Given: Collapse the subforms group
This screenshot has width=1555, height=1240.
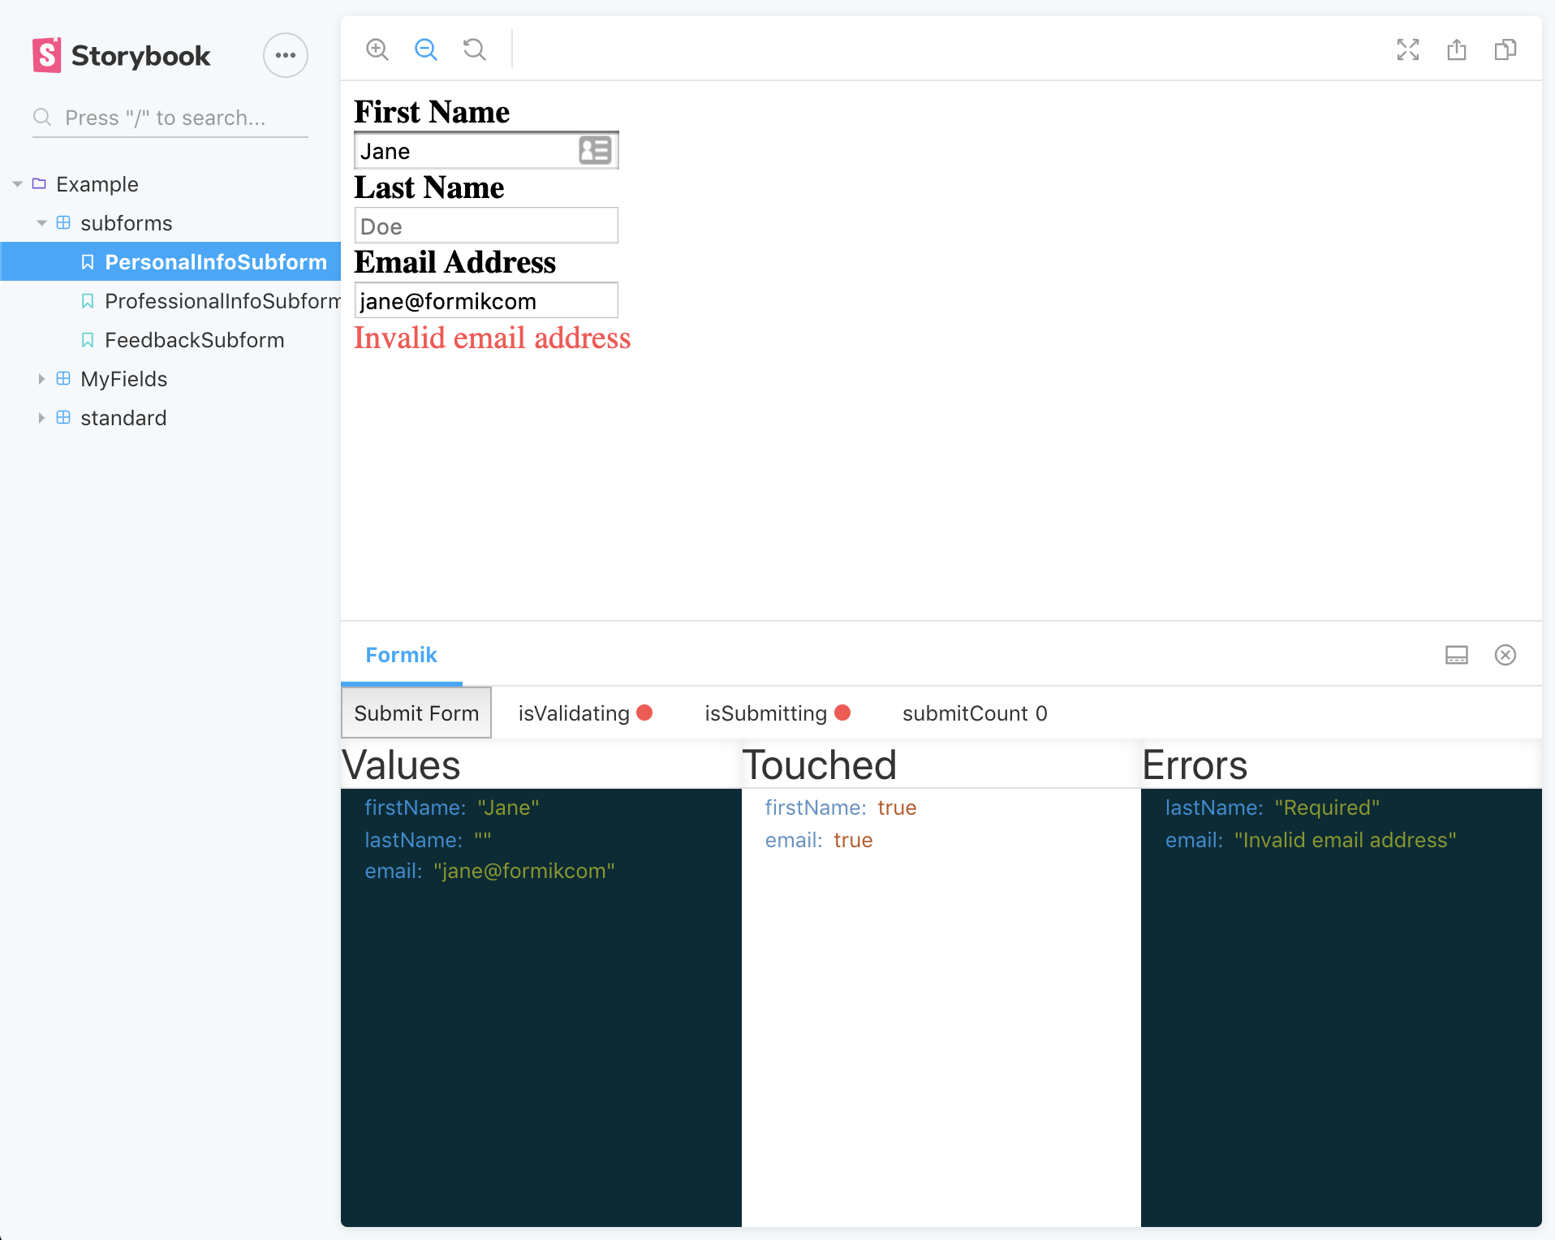Looking at the screenshot, I should coord(42,223).
